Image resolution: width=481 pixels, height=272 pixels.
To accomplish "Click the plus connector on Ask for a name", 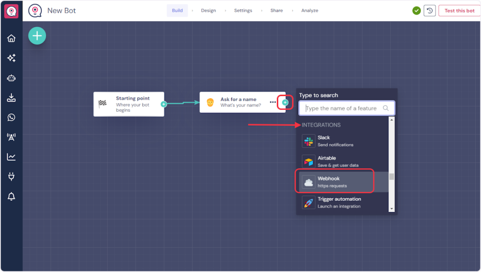I will click(285, 102).
